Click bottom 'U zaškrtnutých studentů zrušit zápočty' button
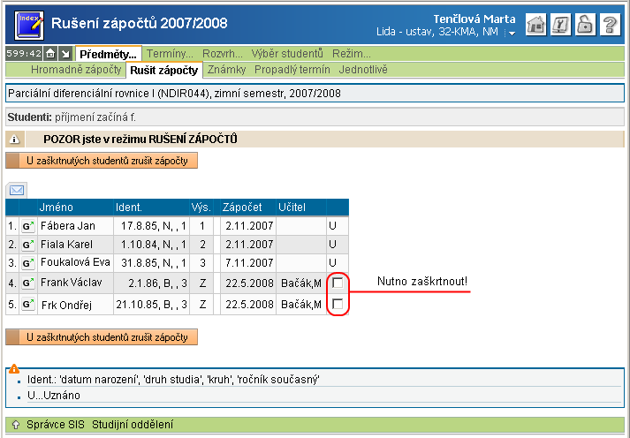This screenshot has width=630, height=438. [102, 337]
